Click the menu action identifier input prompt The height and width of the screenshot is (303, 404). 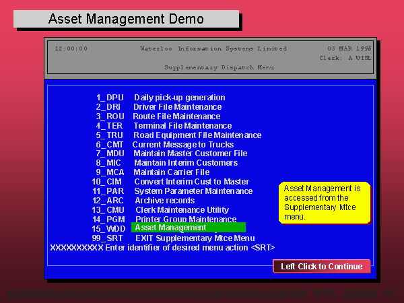click(162, 248)
